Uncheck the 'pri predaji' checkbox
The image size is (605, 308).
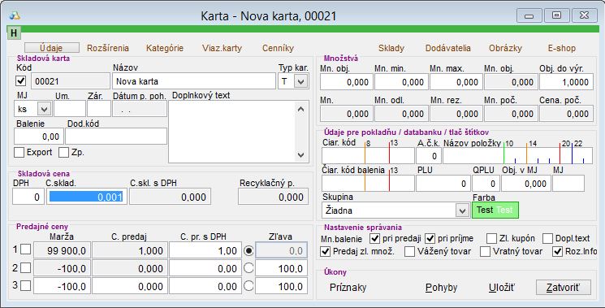374,239
